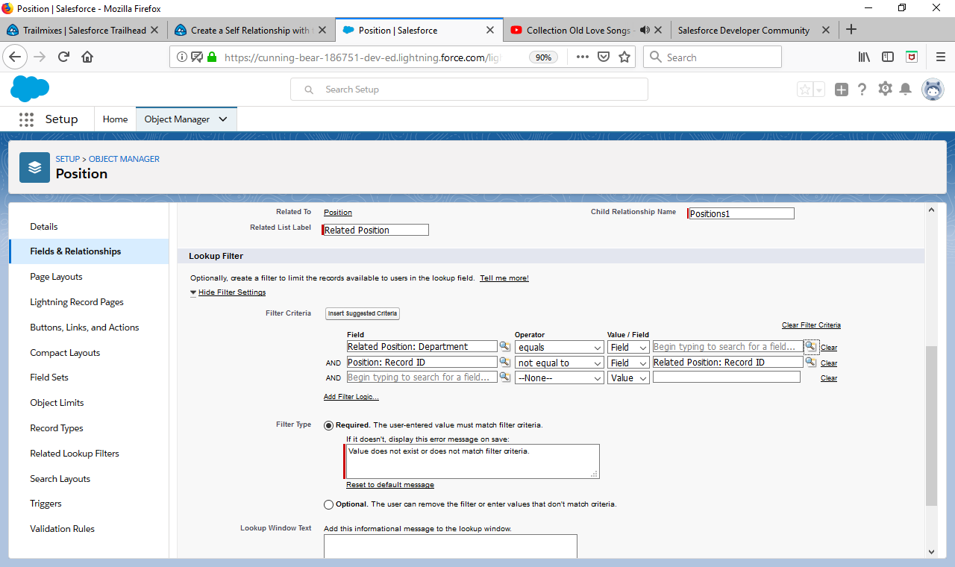The height and width of the screenshot is (567, 955).
Task: Open Salesforce help question mark
Action: (x=862, y=90)
